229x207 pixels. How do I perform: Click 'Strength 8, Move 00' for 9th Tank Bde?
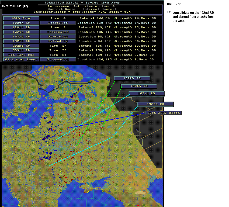134,55
